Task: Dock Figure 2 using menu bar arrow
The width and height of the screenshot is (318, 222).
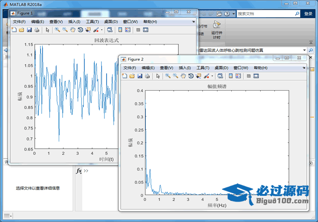Action: tap(304, 68)
